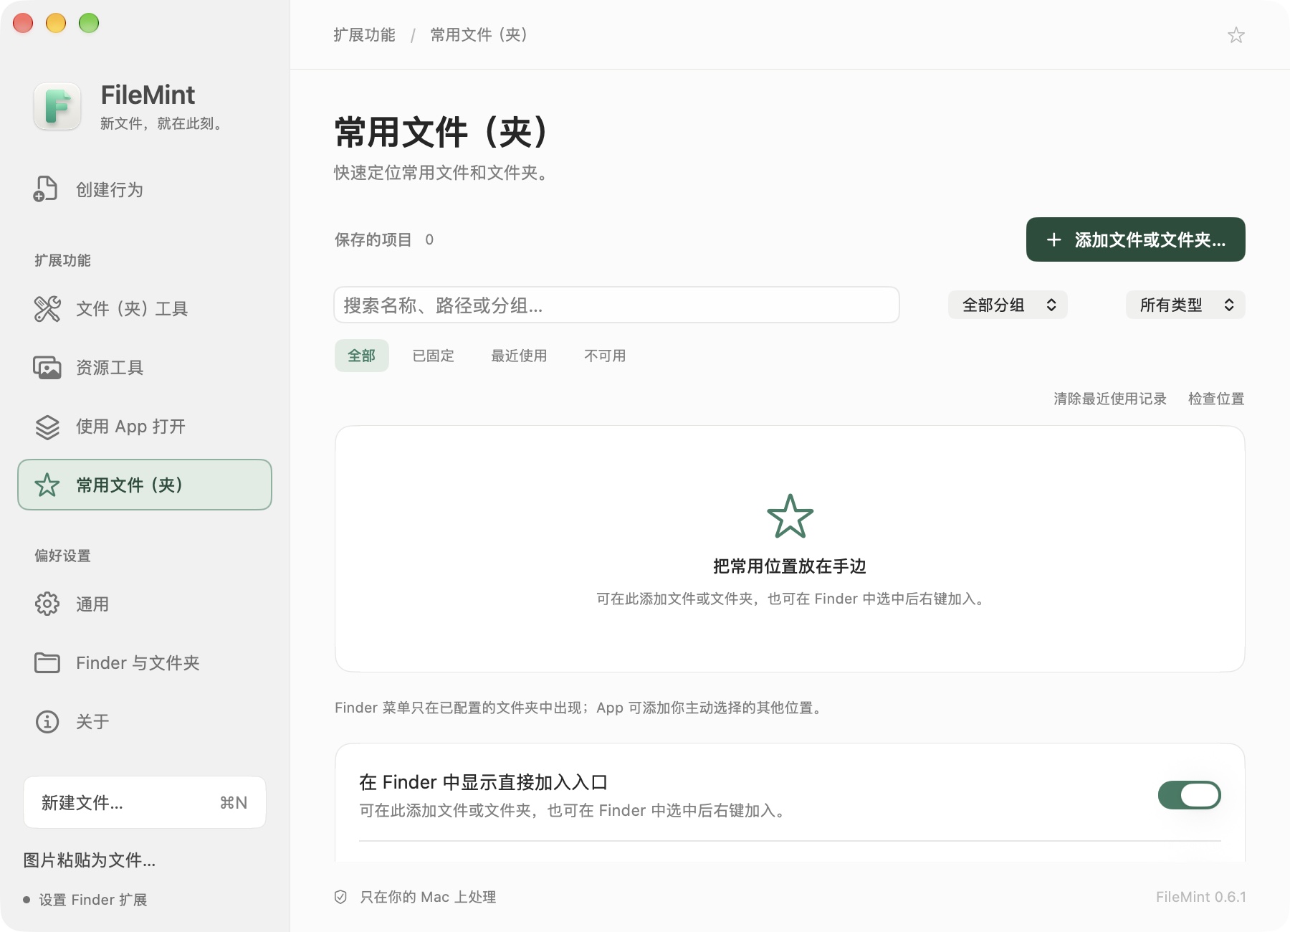The height and width of the screenshot is (932, 1290).
Task: Click the 新建文件... button
Action: pos(145,802)
